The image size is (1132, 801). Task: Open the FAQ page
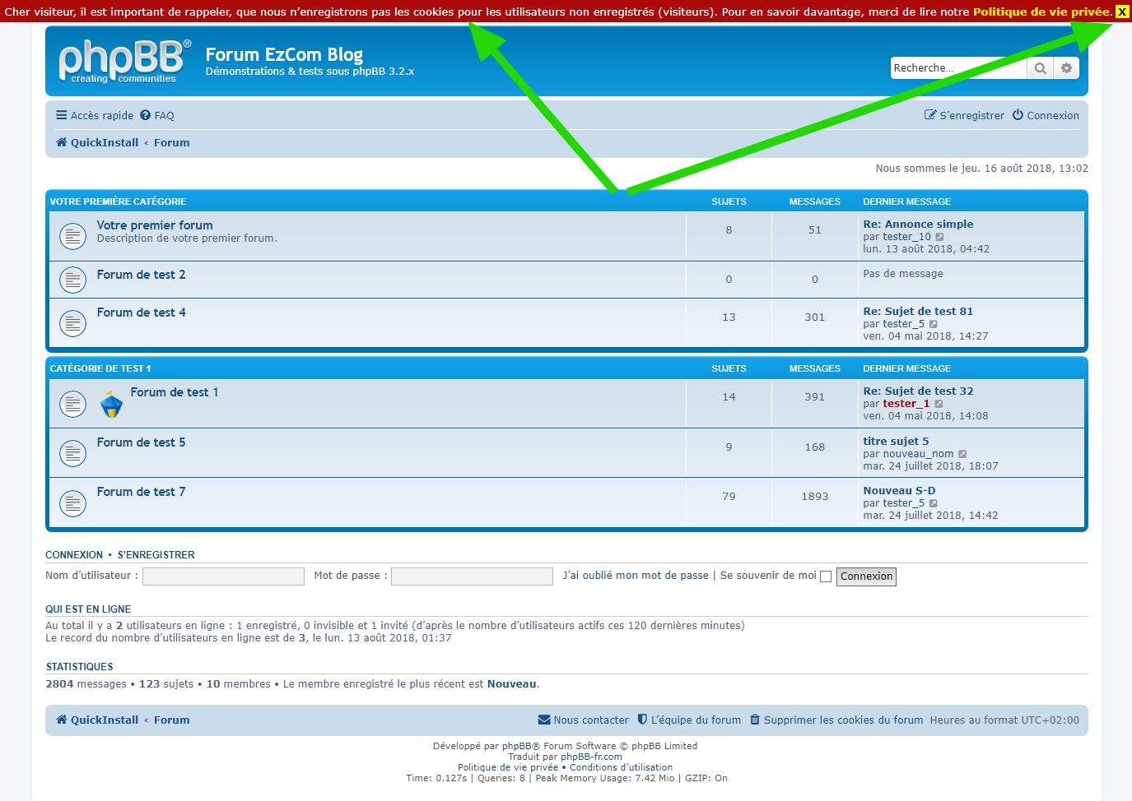tap(157, 116)
